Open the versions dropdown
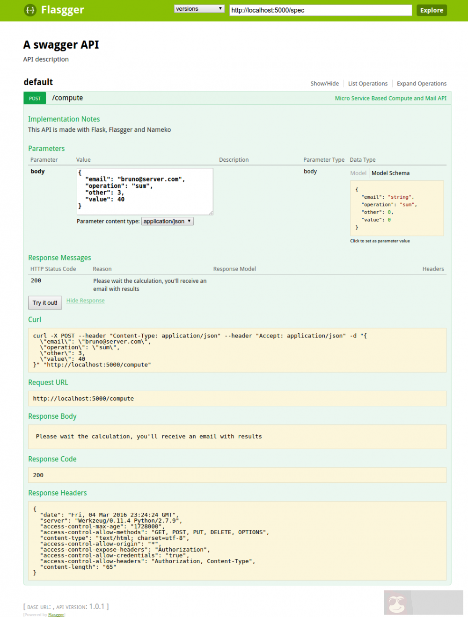This screenshot has height=617, width=468. point(199,9)
